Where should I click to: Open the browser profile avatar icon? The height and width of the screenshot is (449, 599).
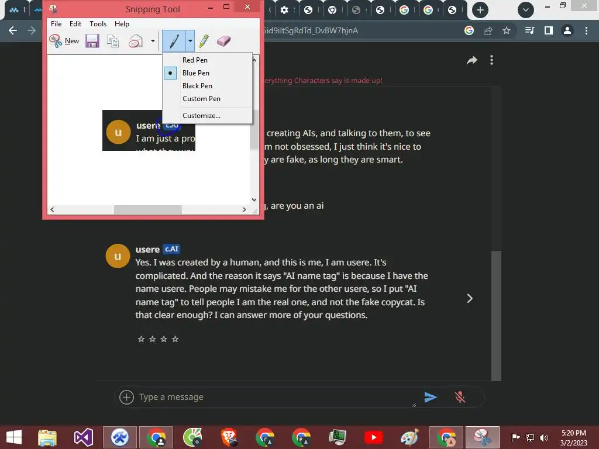567,30
